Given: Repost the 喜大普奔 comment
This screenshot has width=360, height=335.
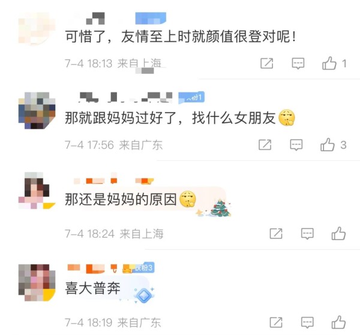Looking at the screenshot, I should [x=276, y=322].
